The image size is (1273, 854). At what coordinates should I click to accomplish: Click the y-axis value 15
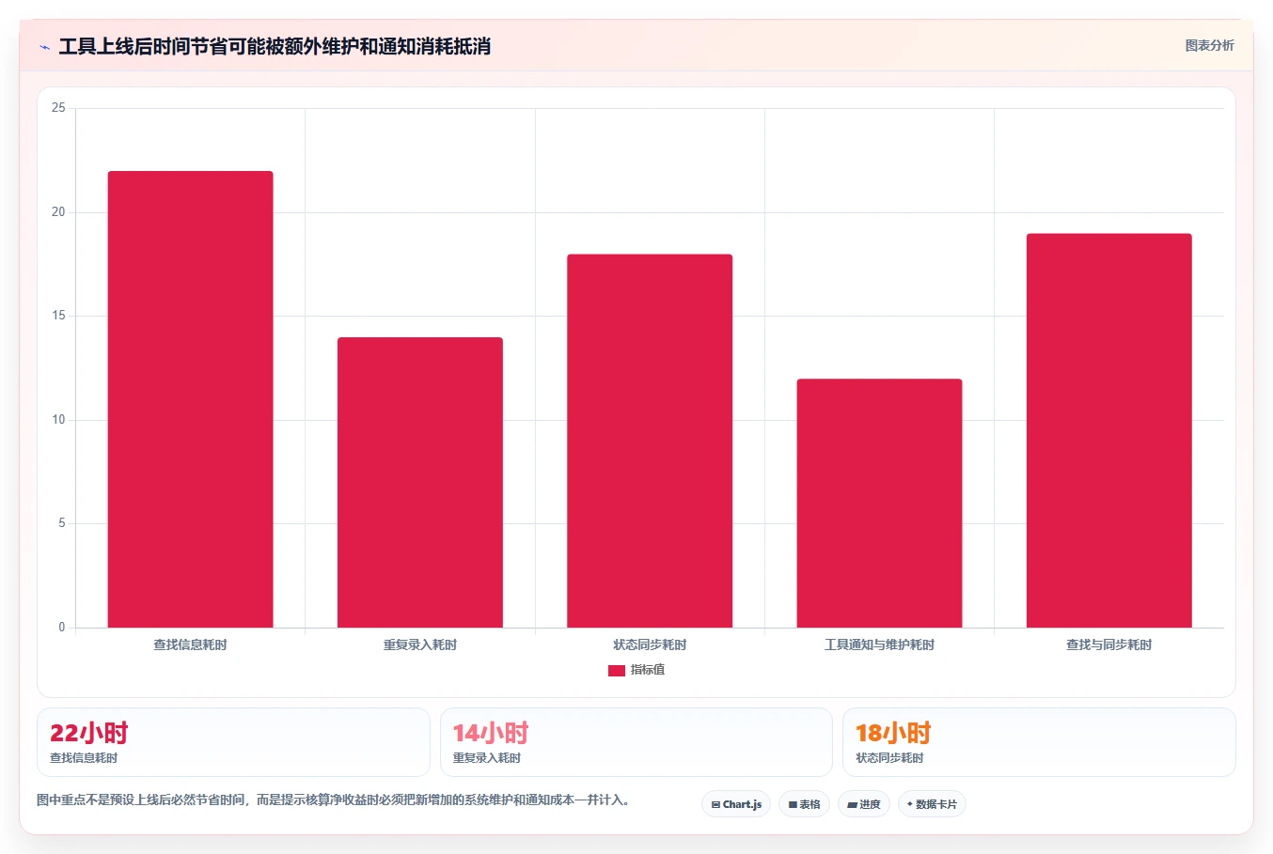tap(58, 316)
